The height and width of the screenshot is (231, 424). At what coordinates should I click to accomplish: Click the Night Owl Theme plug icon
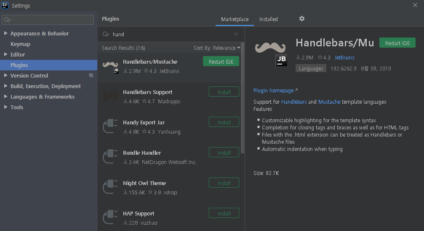(x=110, y=187)
